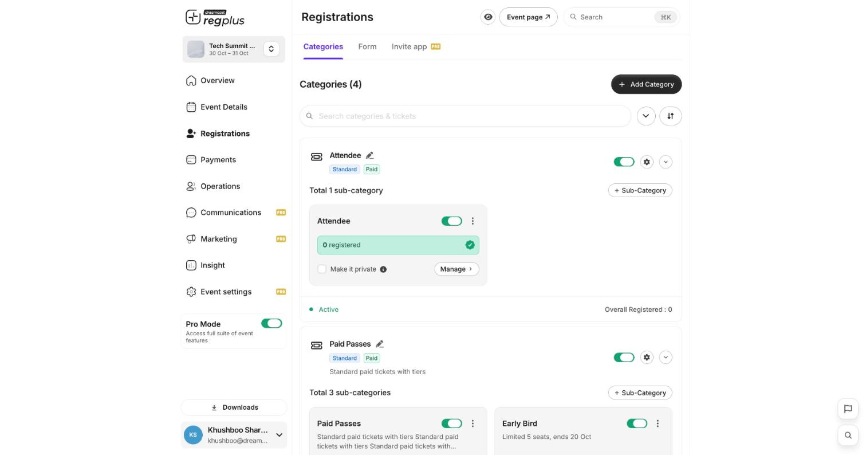Click the info icon beside Make it private
The image size is (866, 455).
383,269
